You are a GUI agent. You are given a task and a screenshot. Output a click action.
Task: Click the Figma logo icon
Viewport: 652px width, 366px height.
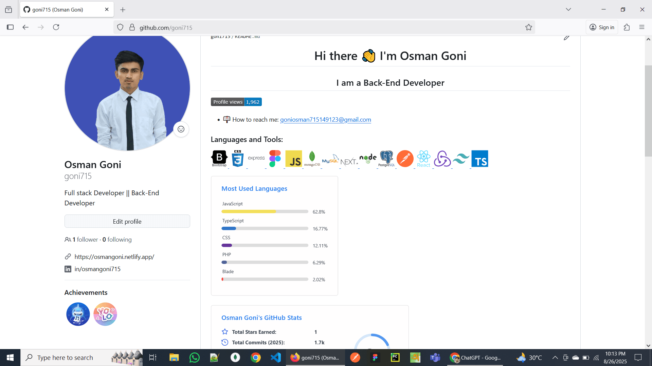coord(275,159)
